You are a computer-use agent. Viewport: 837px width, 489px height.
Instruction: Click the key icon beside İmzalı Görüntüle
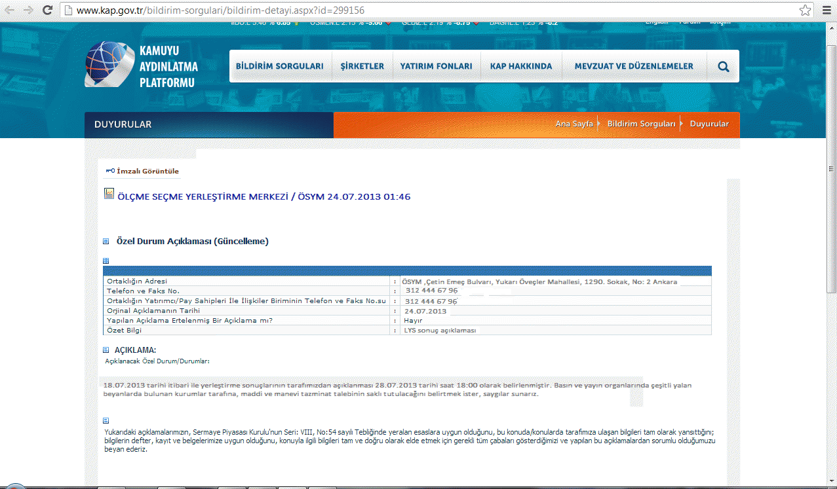[x=110, y=171]
